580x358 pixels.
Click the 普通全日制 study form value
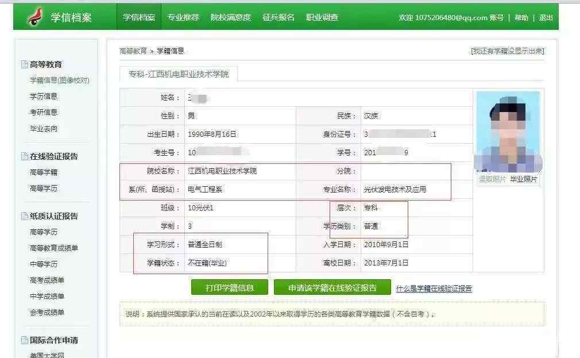tap(205, 244)
